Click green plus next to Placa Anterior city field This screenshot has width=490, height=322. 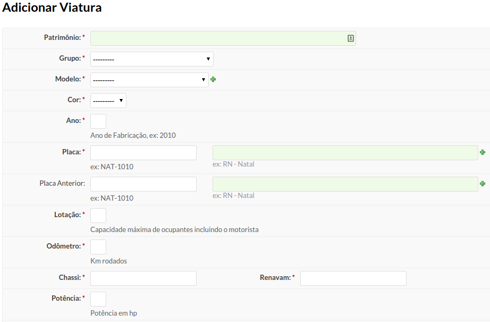(483, 184)
